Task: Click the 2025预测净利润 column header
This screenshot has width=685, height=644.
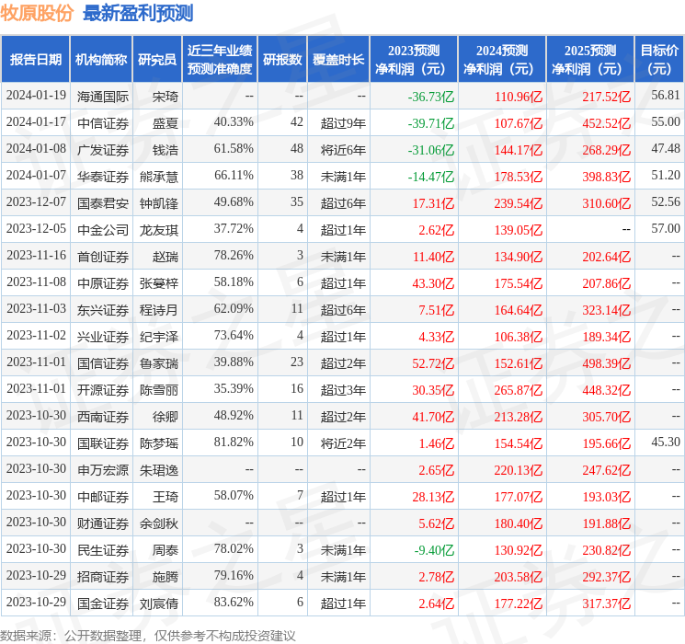Action: tap(590, 60)
